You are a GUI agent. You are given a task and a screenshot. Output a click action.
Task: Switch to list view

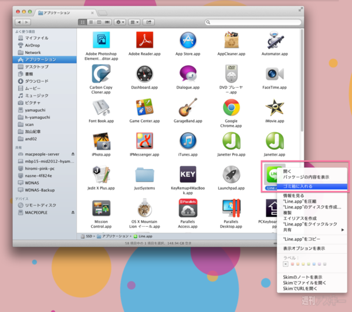coord(91,22)
